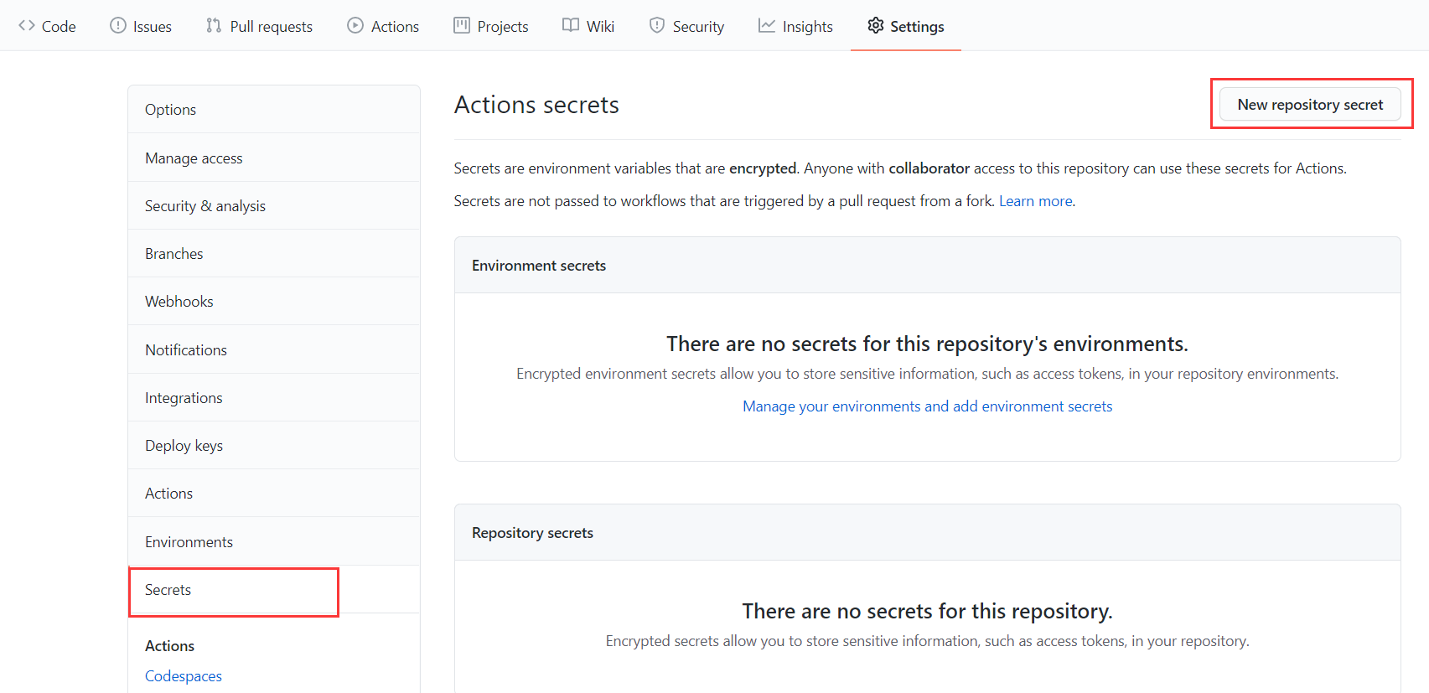Click the Pull requests branch icon
This screenshot has height=693, width=1429.
(x=214, y=26)
